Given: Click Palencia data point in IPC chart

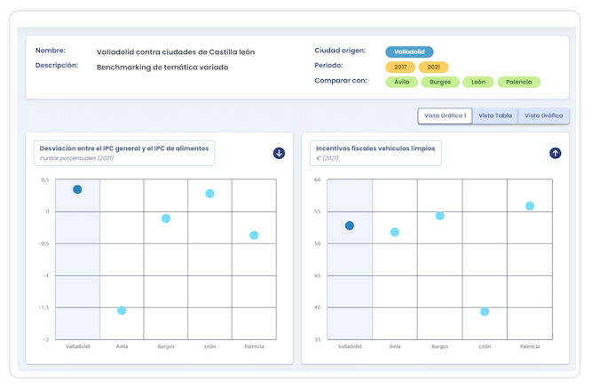Looking at the screenshot, I should (254, 235).
